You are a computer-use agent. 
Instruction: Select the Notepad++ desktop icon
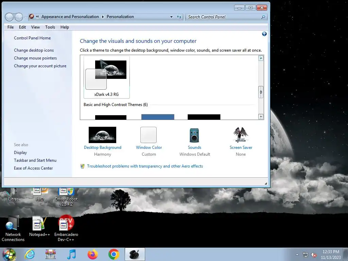point(39,226)
